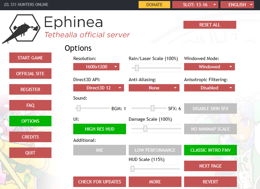Click CHECK FOR UPDATES button
The image size is (260, 189).
(100, 182)
